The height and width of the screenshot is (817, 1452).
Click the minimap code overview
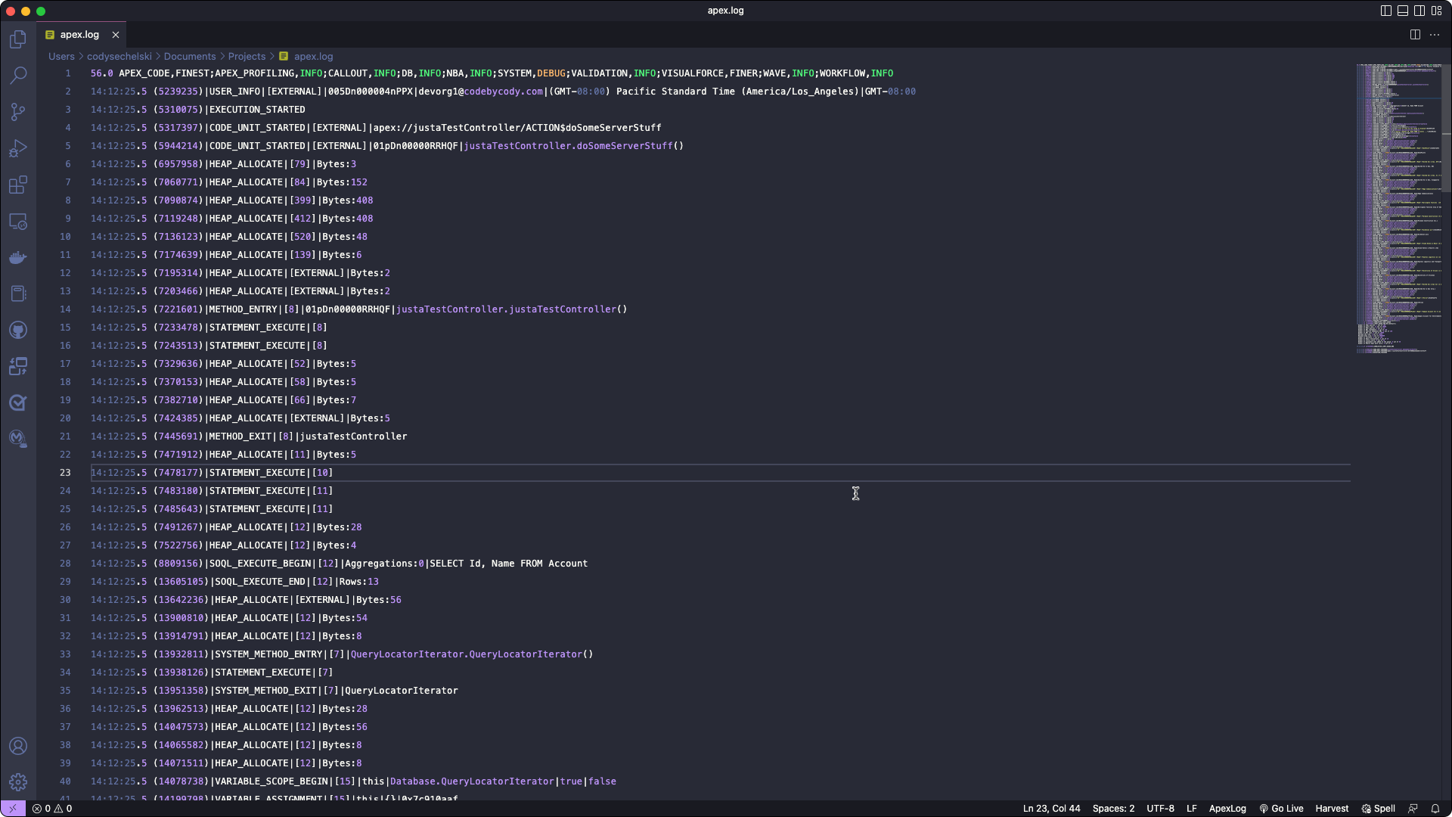click(x=1398, y=208)
